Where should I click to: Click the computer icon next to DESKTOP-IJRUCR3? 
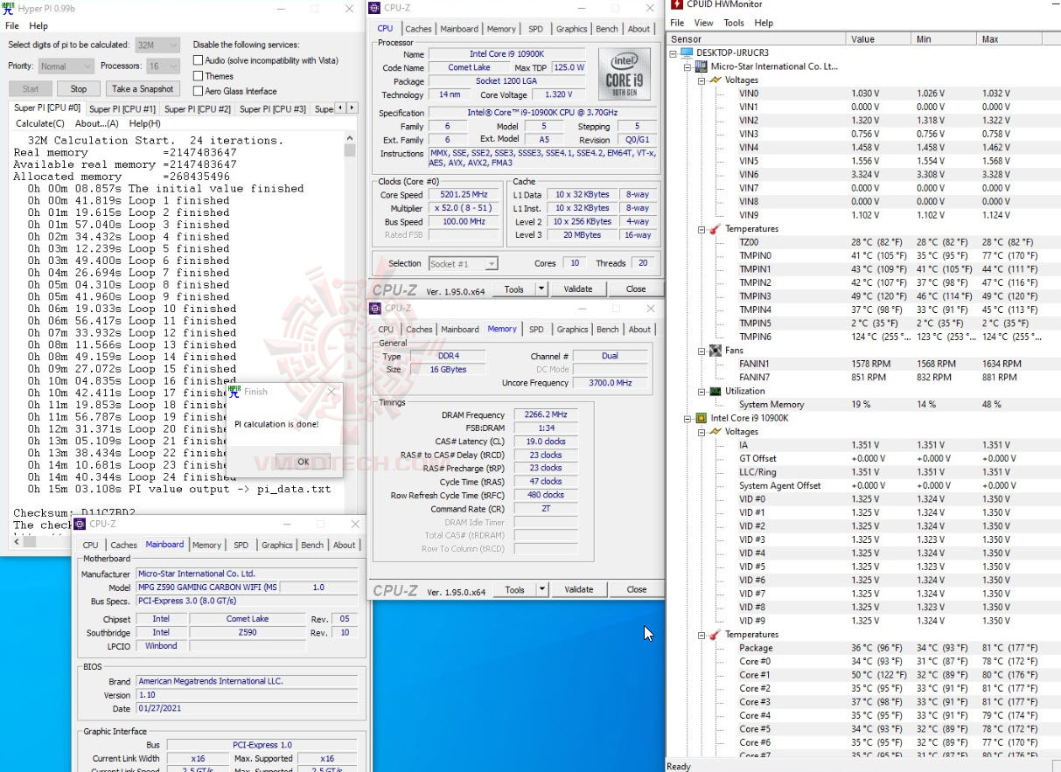pyautogui.click(x=687, y=52)
